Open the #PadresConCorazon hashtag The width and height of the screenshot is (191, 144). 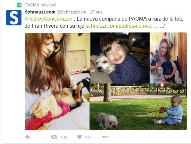point(48,19)
